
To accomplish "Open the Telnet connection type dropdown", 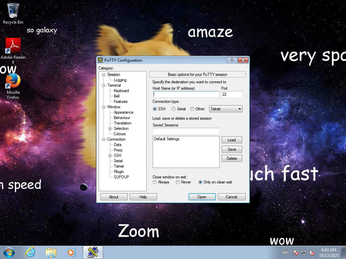I will [x=226, y=109].
